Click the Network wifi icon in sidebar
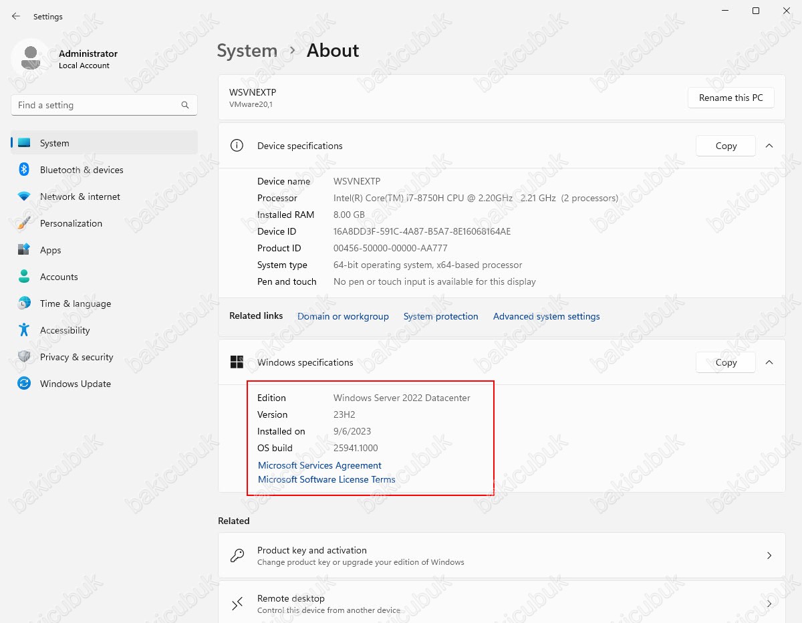Screen dimensions: 802x623 [x=24, y=197]
